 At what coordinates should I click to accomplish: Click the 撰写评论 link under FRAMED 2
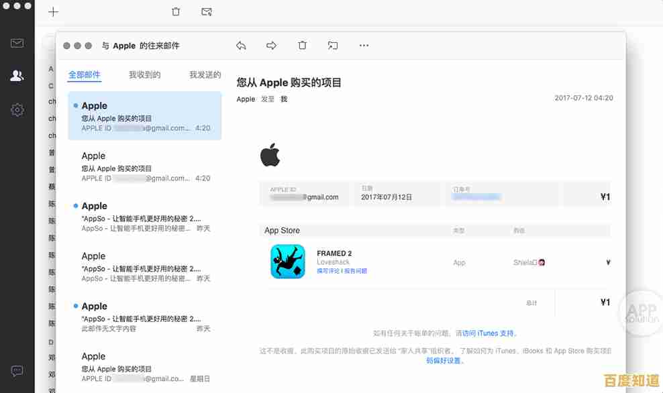click(328, 272)
